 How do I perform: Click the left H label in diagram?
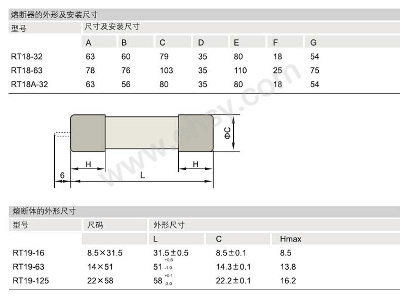88,164
